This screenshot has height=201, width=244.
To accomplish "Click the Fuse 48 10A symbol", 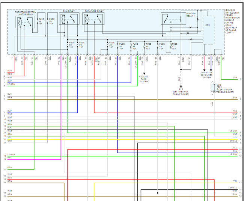I will (144, 46).
